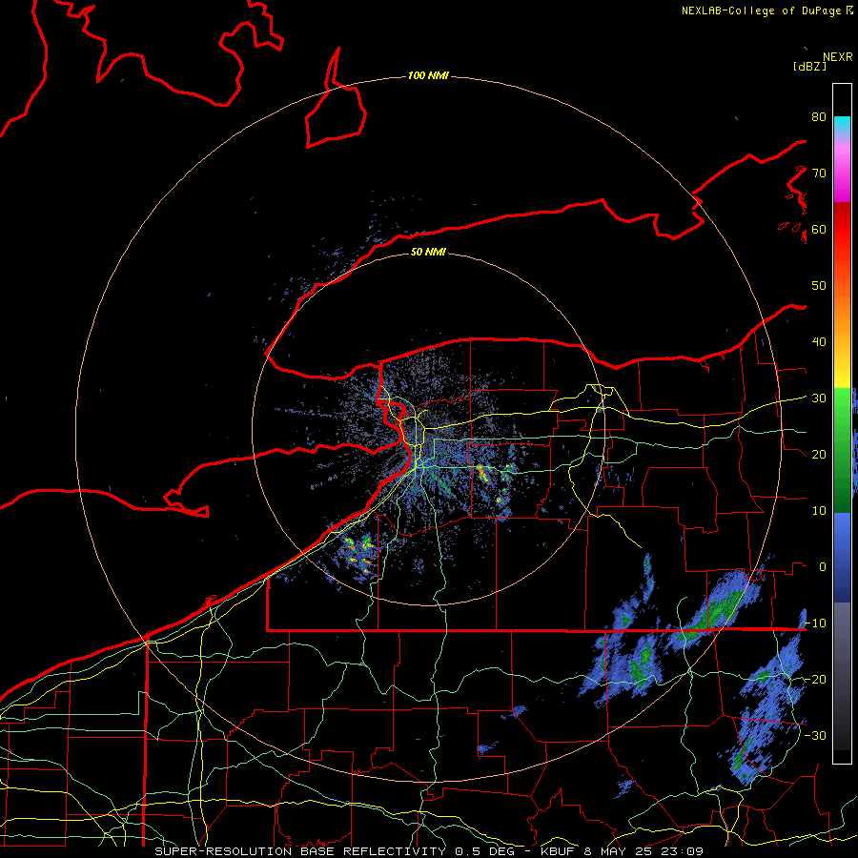This screenshot has width=858, height=858.
Task: Click the -30 value on the dBZ scale
Action: click(815, 736)
